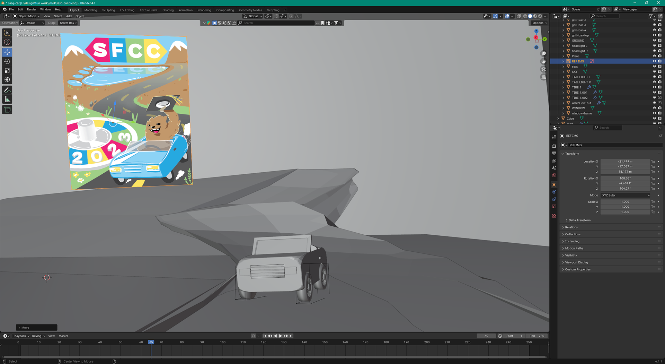Hide REF IMG with its eye icon

(x=654, y=61)
